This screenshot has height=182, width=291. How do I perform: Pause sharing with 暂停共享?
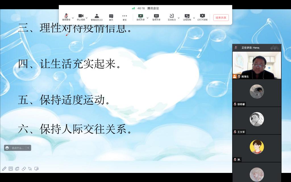156,16
